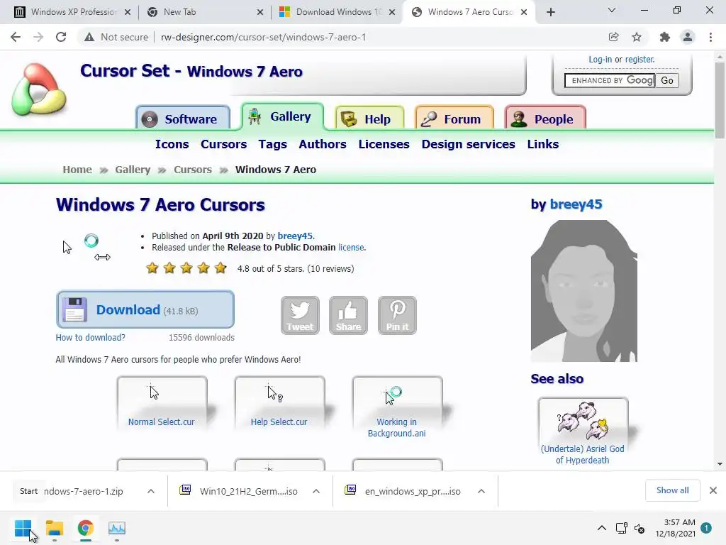
Task: Open the Licenses page
Action: pos(384,144)
